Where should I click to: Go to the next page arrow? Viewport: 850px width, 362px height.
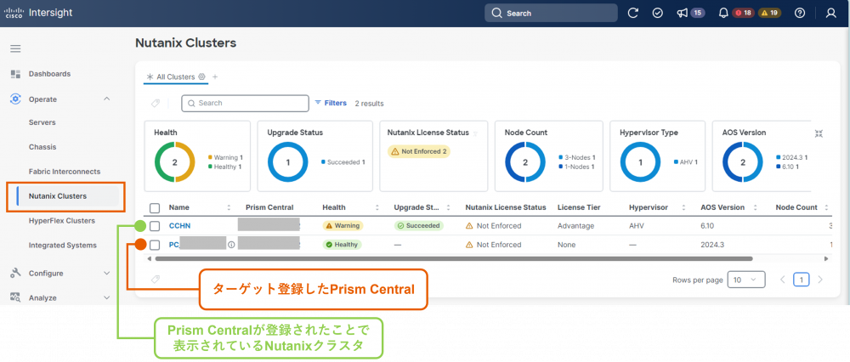coord(820,280)
